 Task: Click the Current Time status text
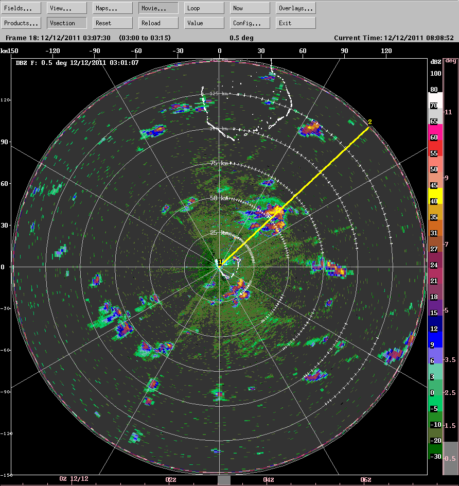pyautogui.click(x=394, y=38)
